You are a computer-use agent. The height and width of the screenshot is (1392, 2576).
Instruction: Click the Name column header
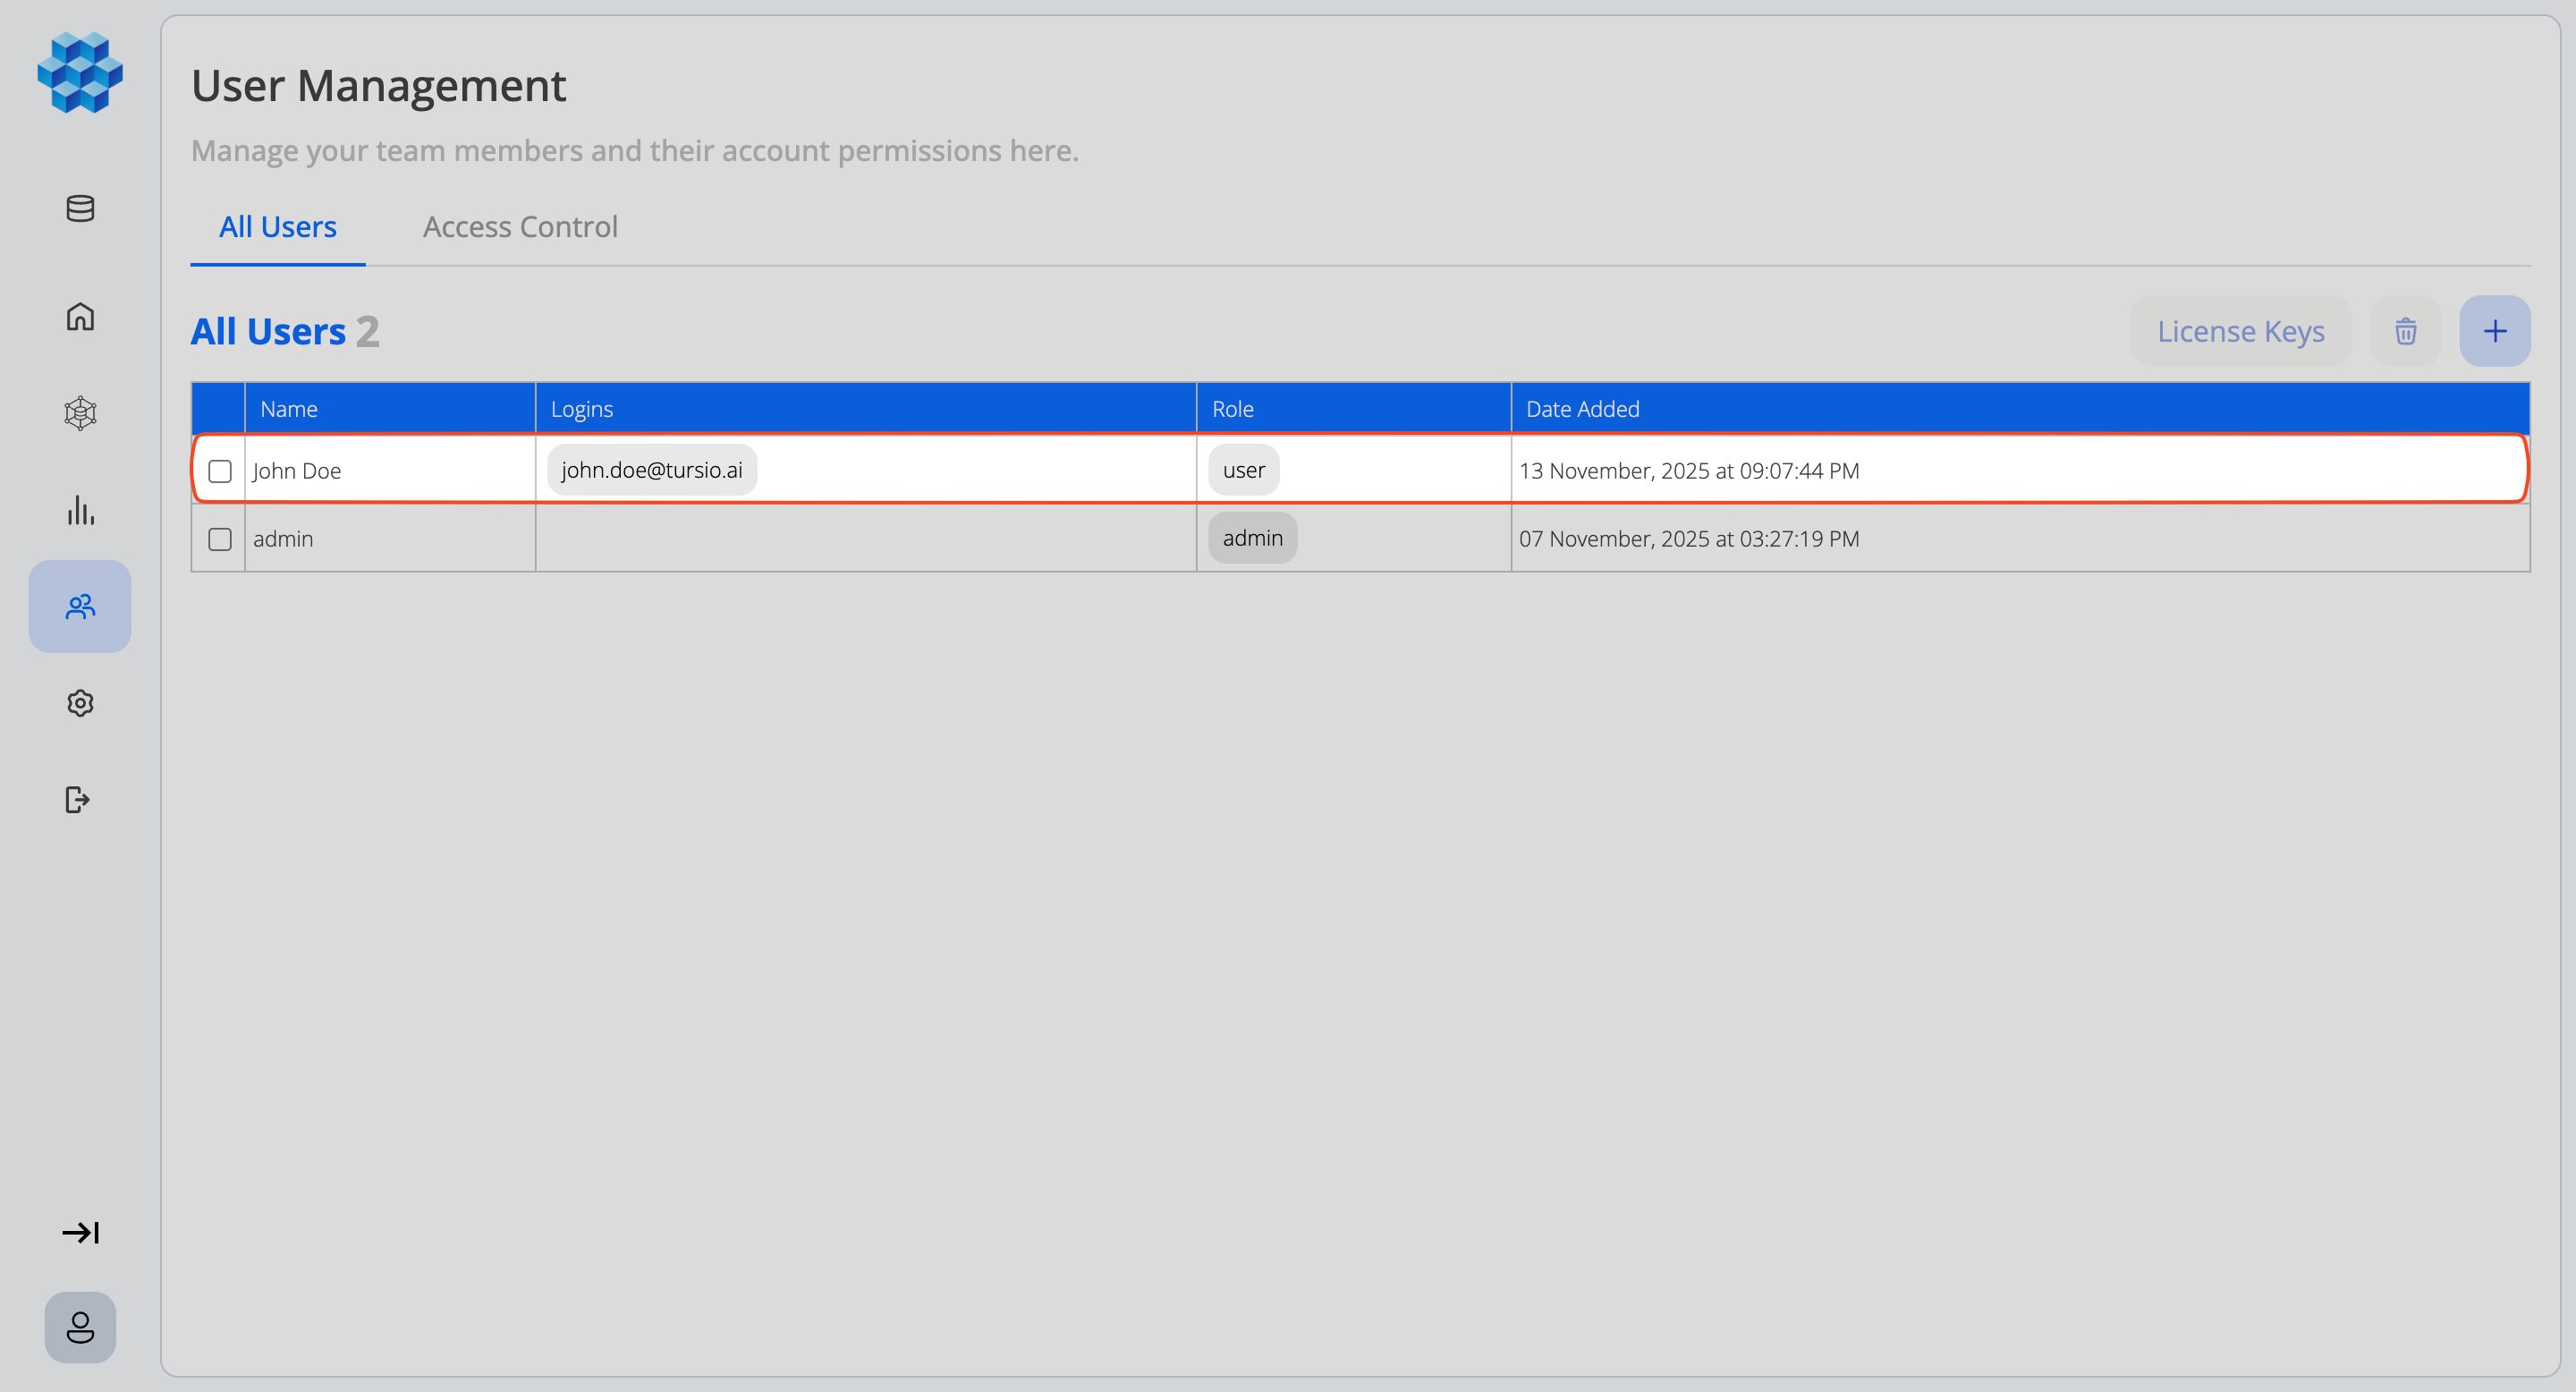tap(289, 409)
